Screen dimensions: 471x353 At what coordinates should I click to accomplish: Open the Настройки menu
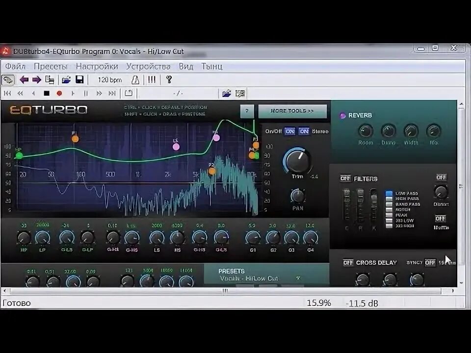pos(97,66)
